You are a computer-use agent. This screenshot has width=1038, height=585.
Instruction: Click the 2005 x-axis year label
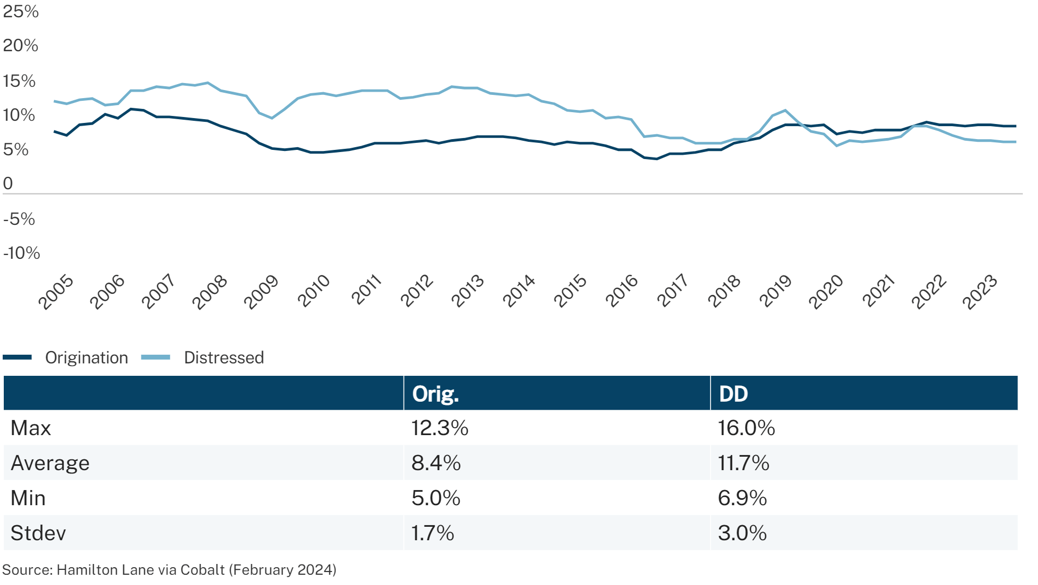coord(56,292)
